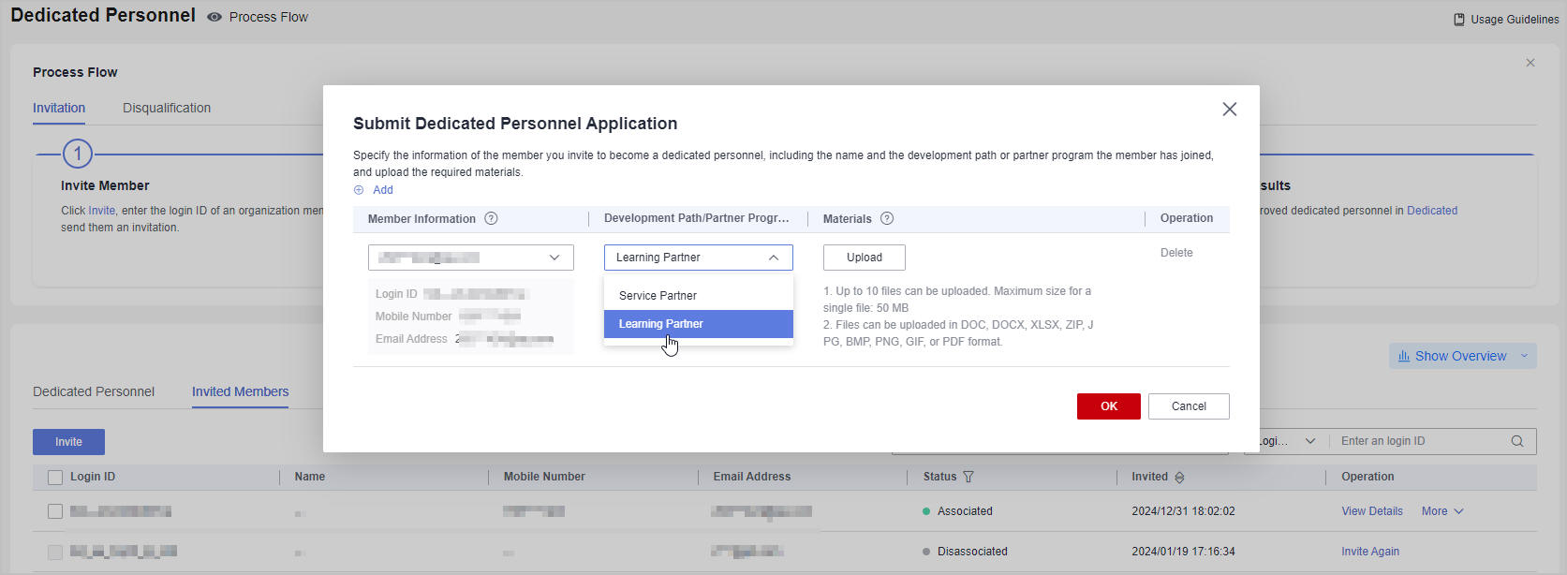This screenshot has height=575, width=1567.
Task: Click the search magnifier icon in login ID field
Action: click(1516, 441)
